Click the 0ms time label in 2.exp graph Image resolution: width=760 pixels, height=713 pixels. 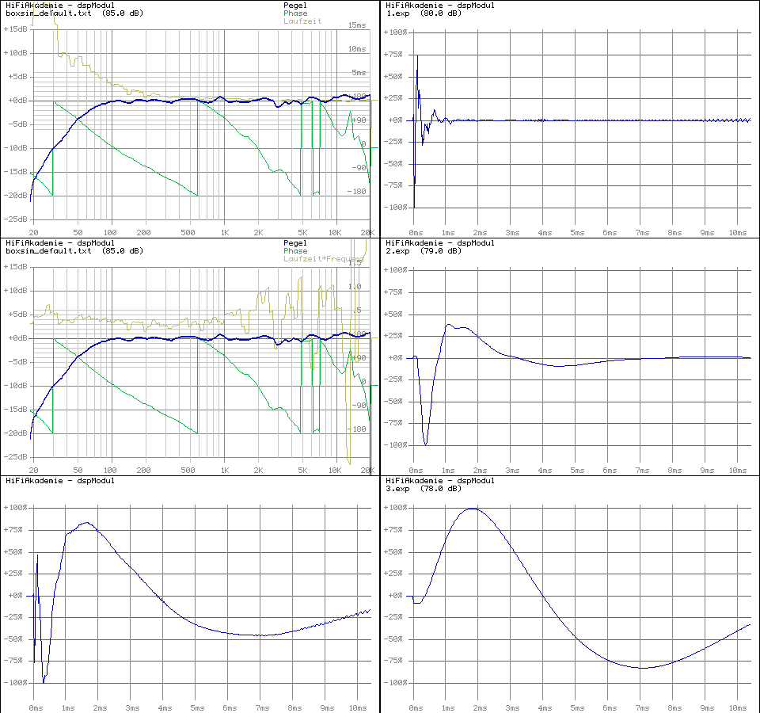[416, 470]
